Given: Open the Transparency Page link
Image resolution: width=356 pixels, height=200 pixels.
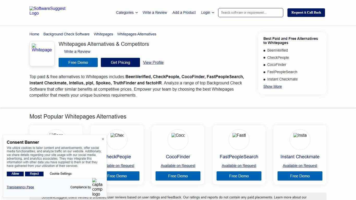Looking at the screenshot, I should click(20, 187).
